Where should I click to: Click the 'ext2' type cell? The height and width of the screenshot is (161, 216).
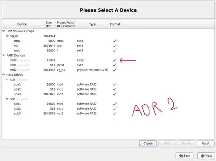click(80, 65)
